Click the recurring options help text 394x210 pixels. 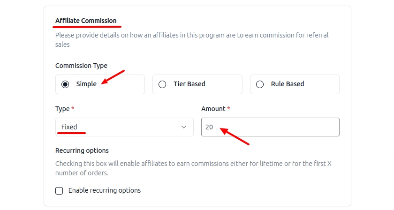pos(193,168)
